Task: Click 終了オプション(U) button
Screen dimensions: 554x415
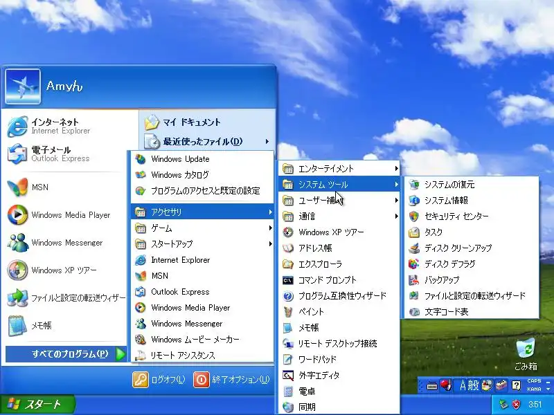Action: click(232, 380)
